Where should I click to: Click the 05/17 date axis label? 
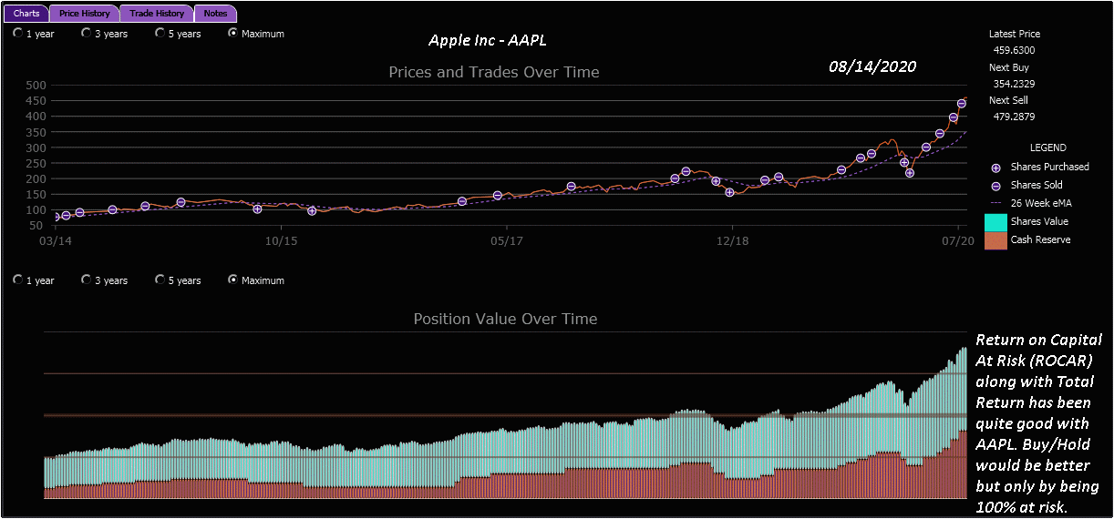click(506, 241)
